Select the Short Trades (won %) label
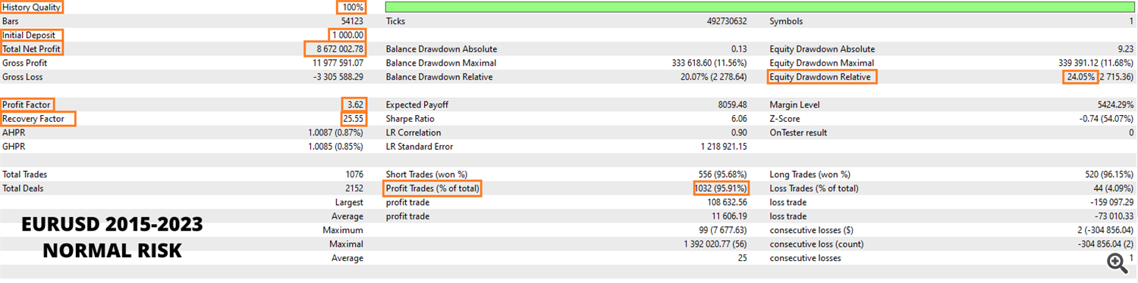The width and height of the screenshot is (1138, 283). click(426, 174)
